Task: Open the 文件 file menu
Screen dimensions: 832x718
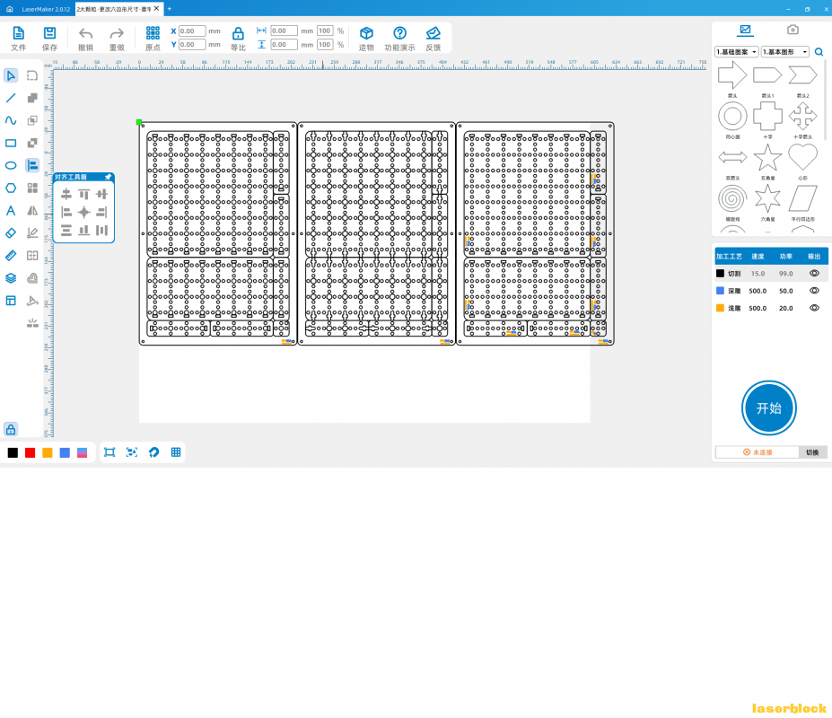Action: tap(19, 39)
